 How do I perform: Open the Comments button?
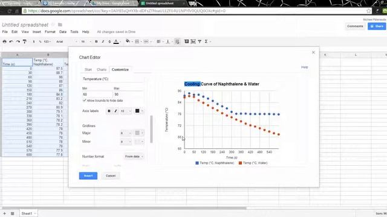pos(355,26)
